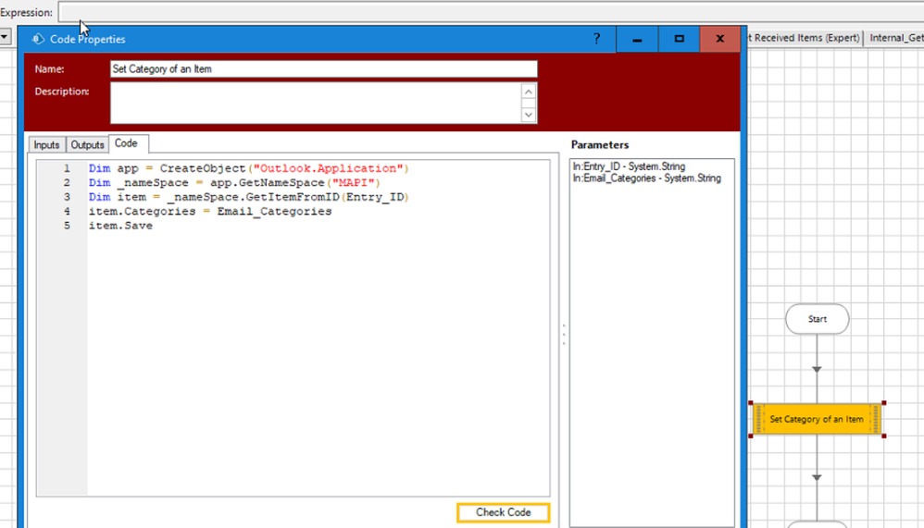Select the In:Entry_ID parameter
924x528 pixels.
pyautogui.click(x=629, y=166)
